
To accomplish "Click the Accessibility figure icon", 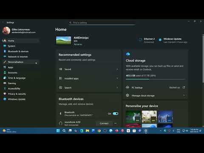I will pyautogui.click(x=5, y=88).
